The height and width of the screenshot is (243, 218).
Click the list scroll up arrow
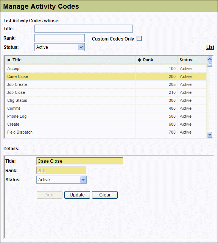tap(210, 59)
